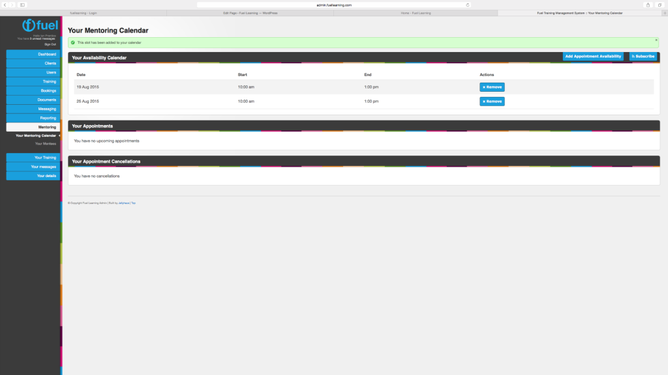Open a new tab with the plus icon
This screenshot has height=375, width=668.
[665, 13]
